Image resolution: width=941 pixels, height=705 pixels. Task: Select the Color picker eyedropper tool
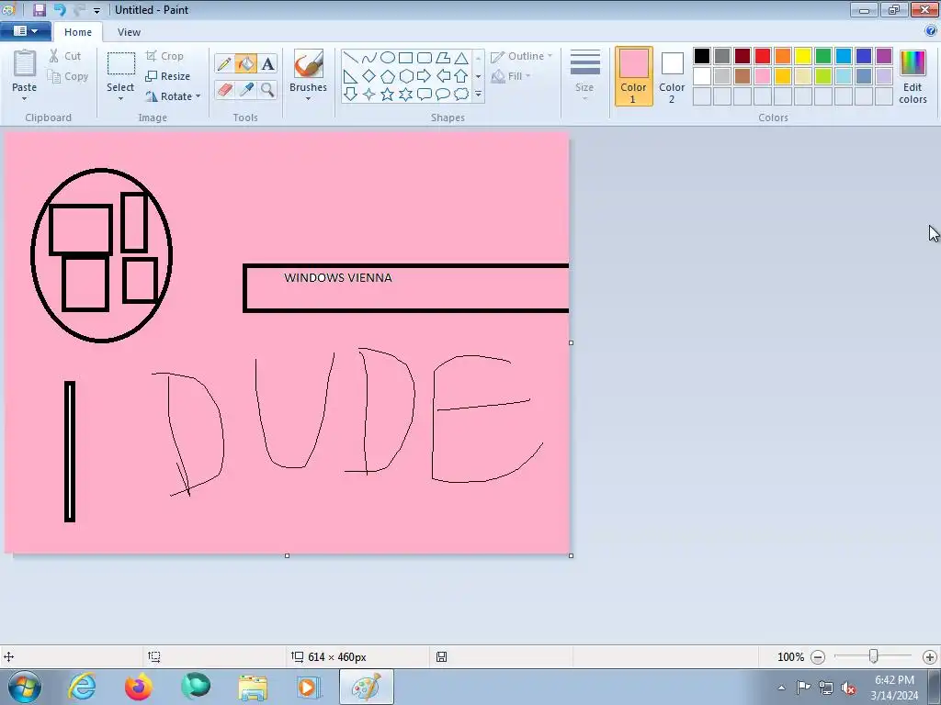pyautogui.click(x=245, y=89)
